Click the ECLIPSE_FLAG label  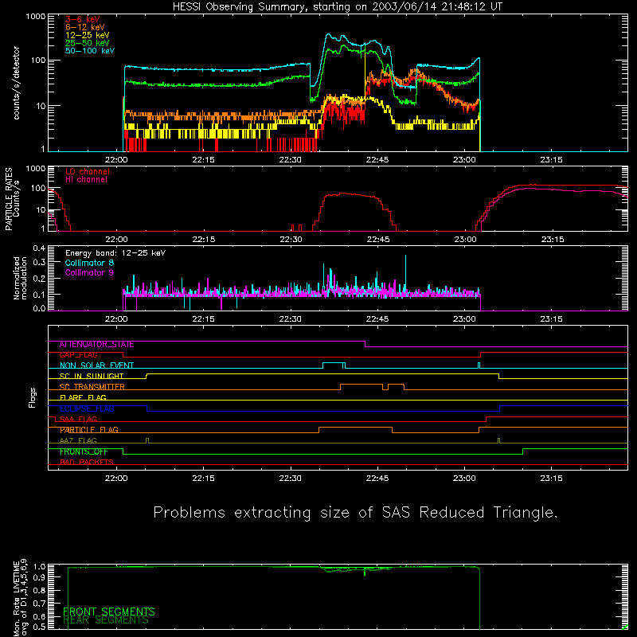tap(87, 408)
